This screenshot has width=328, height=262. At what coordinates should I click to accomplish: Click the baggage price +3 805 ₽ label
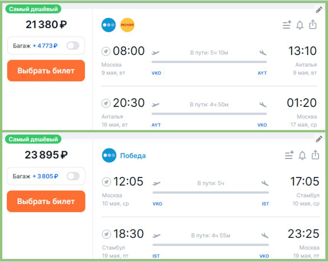pyautogui.click(x=45, y=176)
